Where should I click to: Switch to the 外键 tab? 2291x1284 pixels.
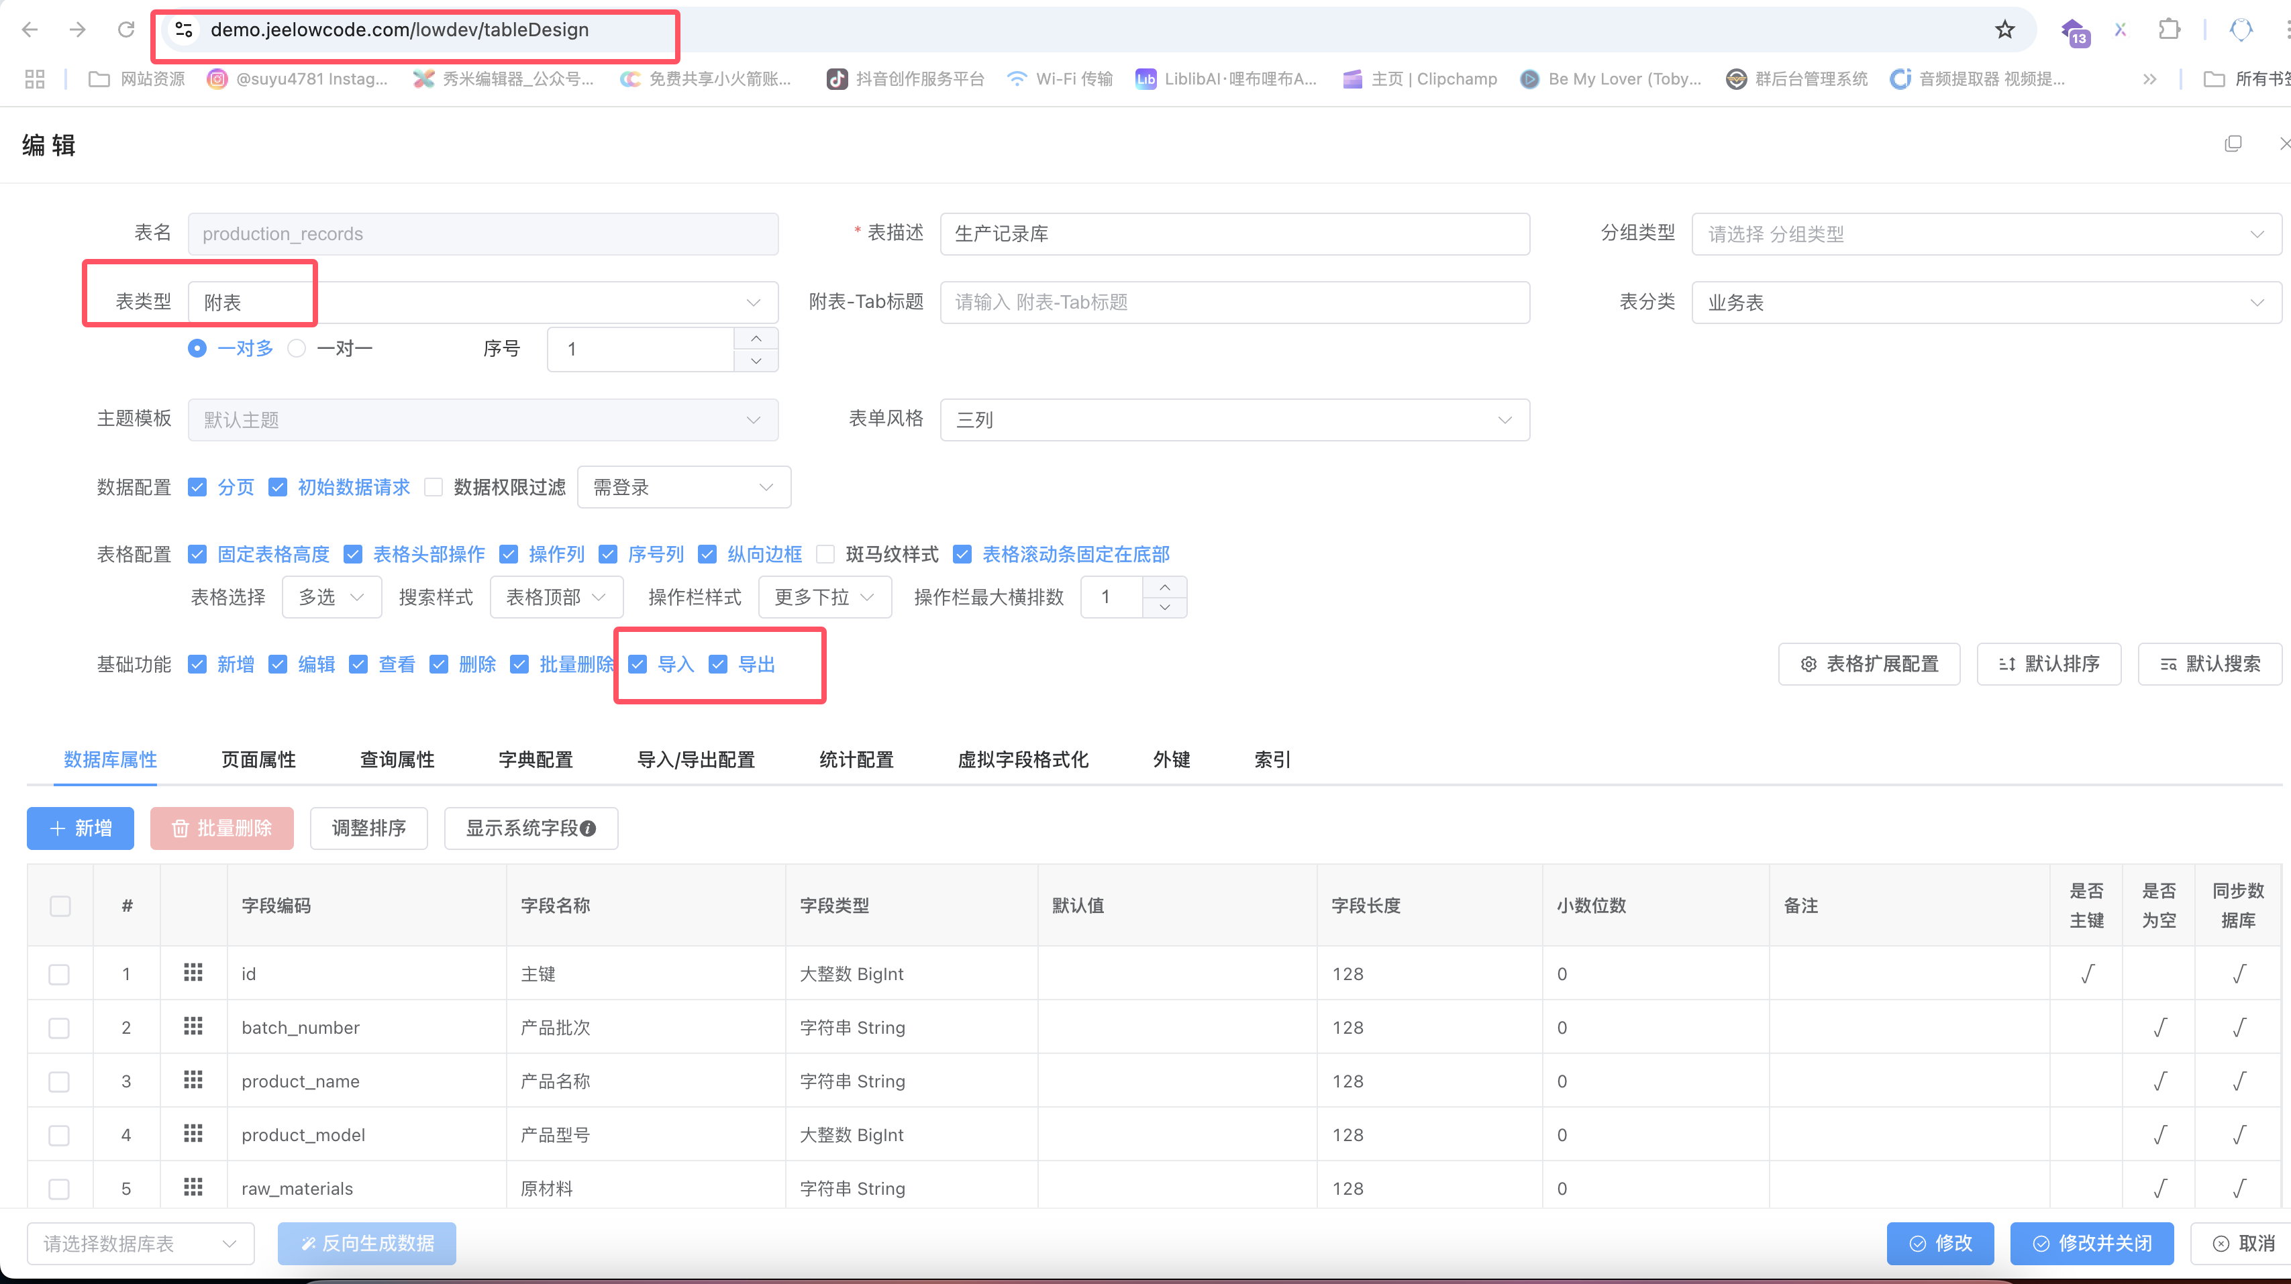point(1170,759)
